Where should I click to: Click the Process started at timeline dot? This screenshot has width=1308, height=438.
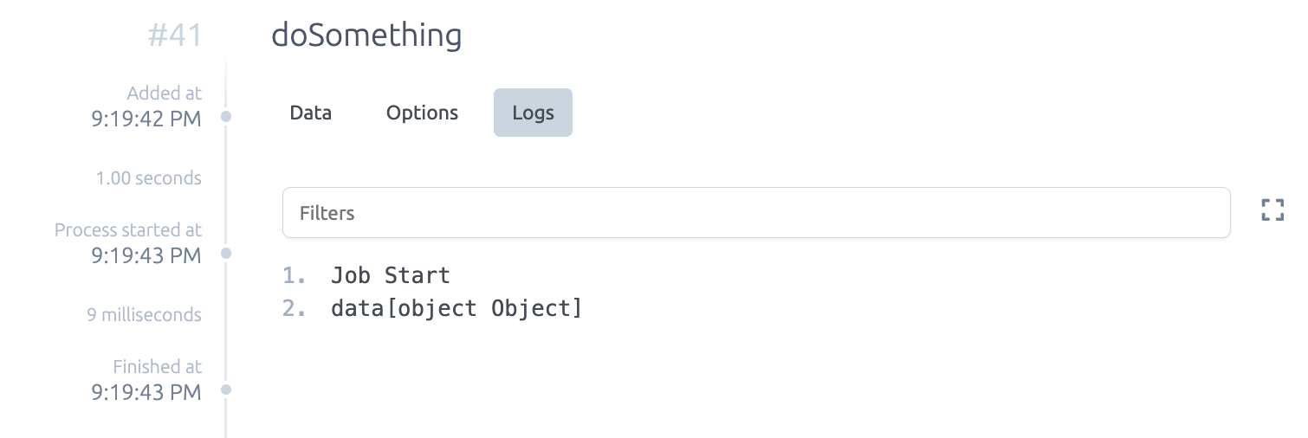pos(226,253)
